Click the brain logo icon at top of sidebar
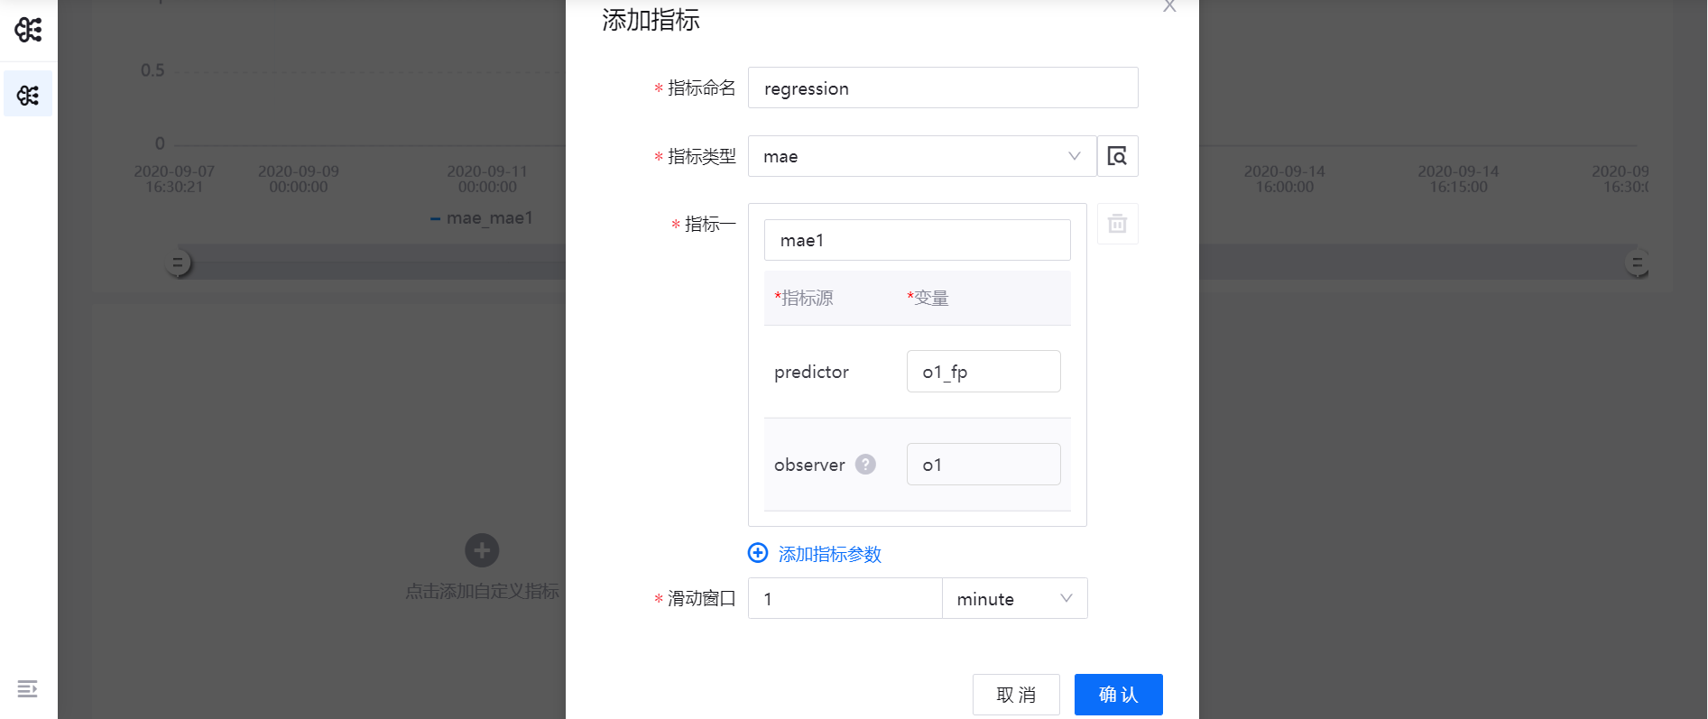Screen dimensions: 1708x719 28,30
